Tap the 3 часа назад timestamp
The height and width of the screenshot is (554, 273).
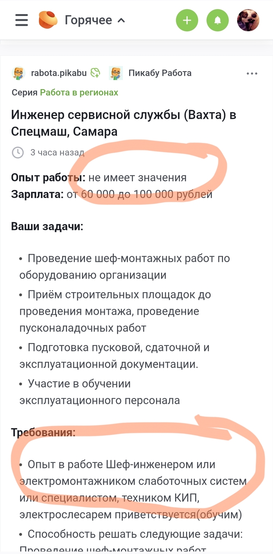click(x=57, y=152)
